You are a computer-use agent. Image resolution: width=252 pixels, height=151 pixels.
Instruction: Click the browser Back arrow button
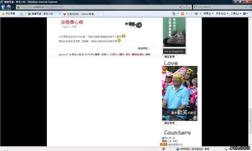(3, 7)
